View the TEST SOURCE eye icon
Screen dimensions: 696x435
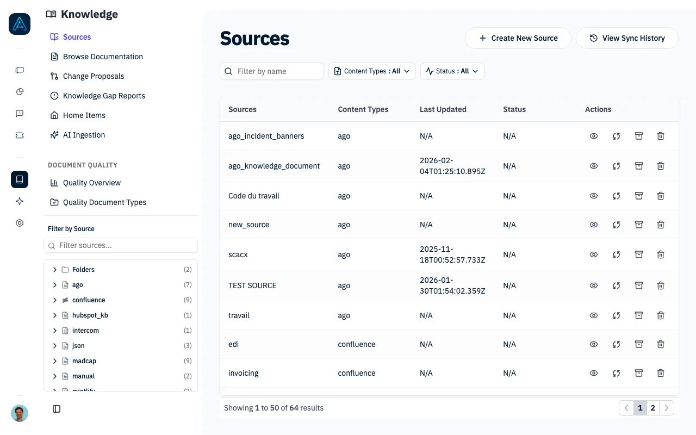pos(594,285)
